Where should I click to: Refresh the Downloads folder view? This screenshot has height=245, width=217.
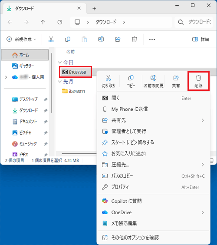[x=59, y=22]
